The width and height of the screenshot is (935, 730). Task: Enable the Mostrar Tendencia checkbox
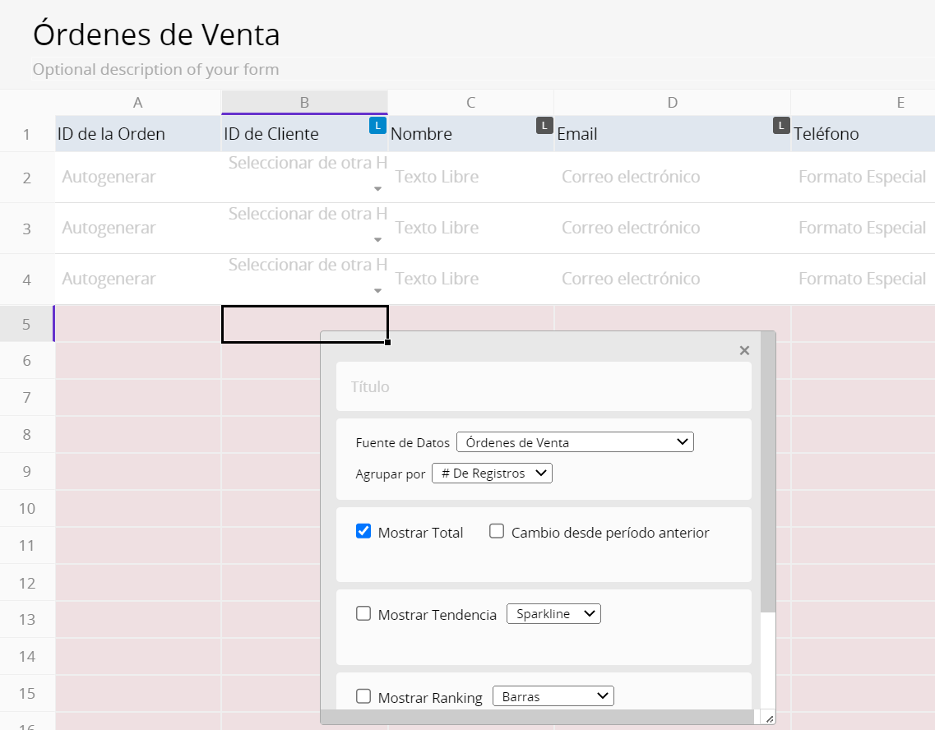[x=363, y=614]
